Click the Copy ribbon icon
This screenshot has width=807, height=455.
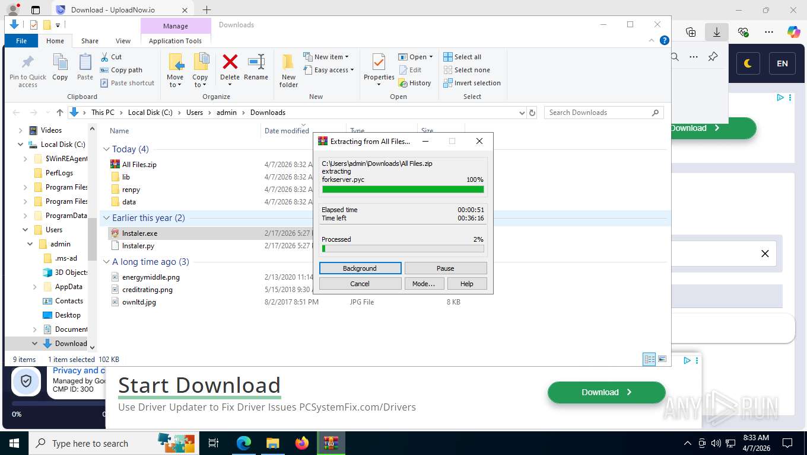pyautogui.click(x=60, y=67)
